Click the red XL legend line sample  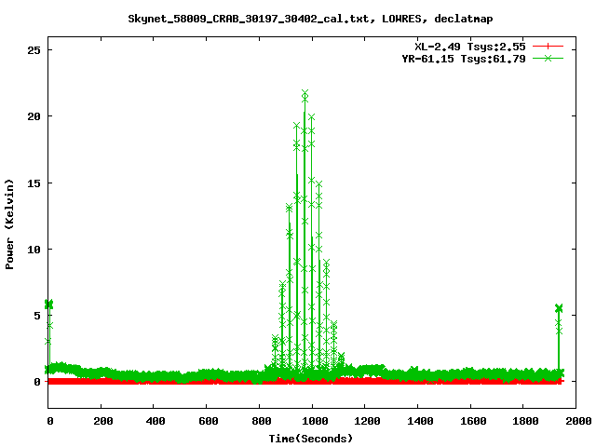[x=548, y=47]
